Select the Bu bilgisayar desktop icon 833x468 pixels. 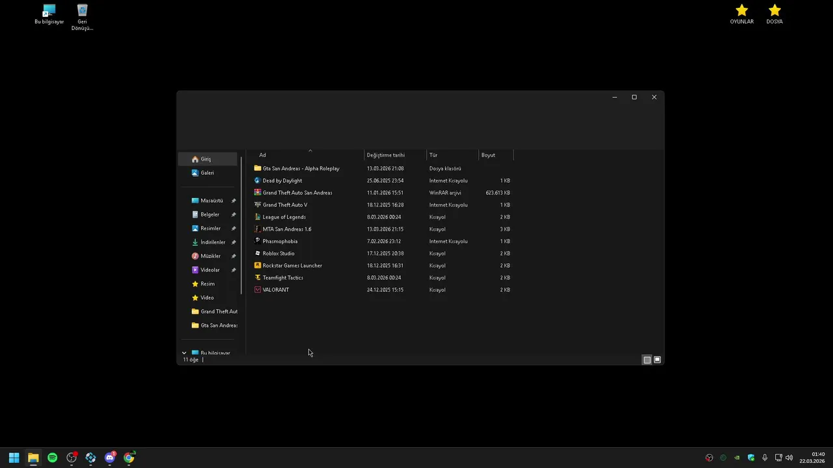tap(49, 14)
